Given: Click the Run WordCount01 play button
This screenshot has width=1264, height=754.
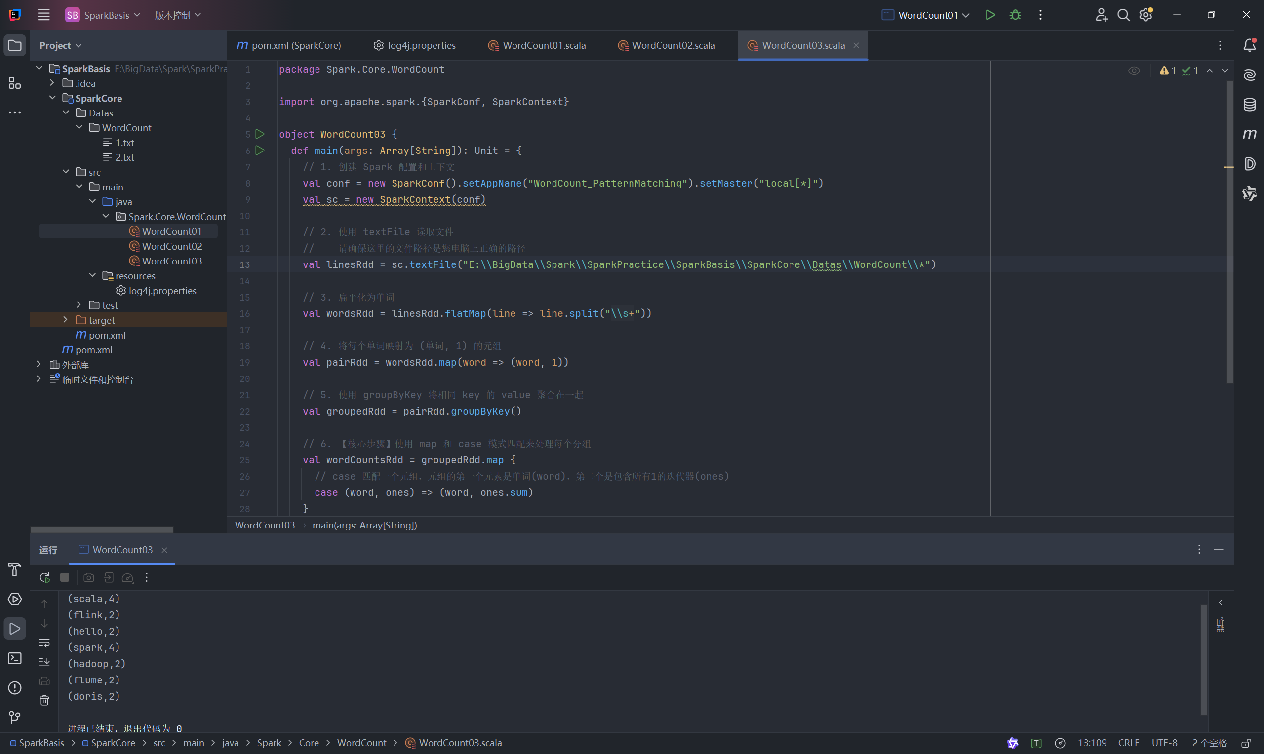Looking at the screenshot, I should (989, 15).
